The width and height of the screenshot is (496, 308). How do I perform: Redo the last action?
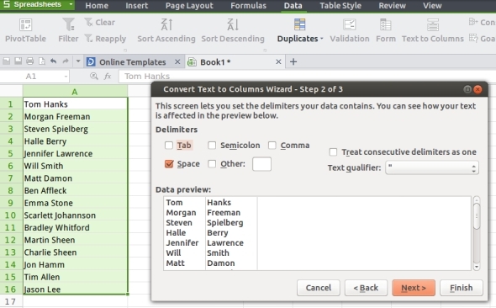66,61
